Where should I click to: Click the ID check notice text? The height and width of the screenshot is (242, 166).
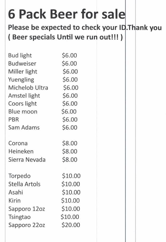(85, 27)
